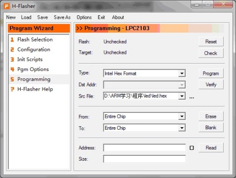This screenshot has height=178, width=236.
Task: Browse for source file with the ... button
Action: click(192, 98)
